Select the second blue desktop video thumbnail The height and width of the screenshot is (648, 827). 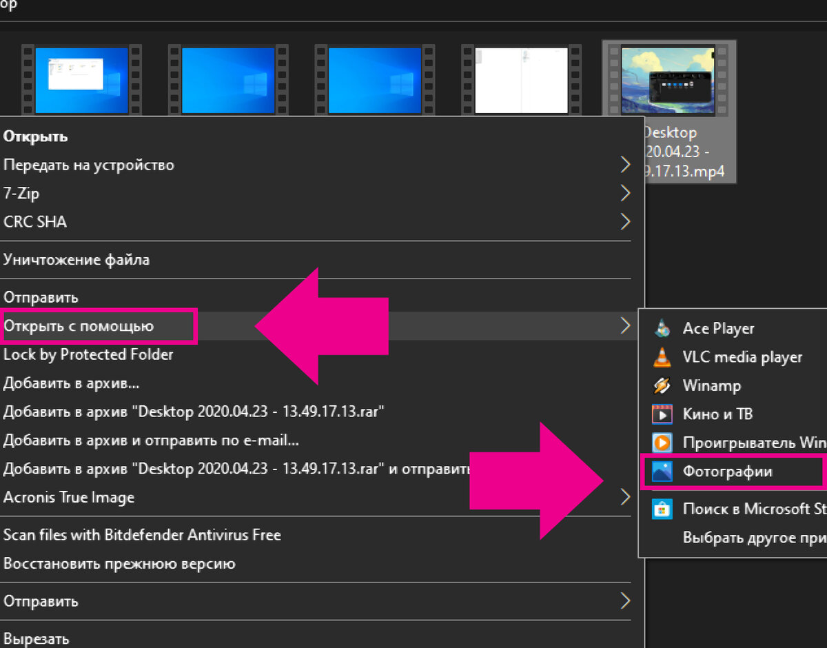click(228, 80)
